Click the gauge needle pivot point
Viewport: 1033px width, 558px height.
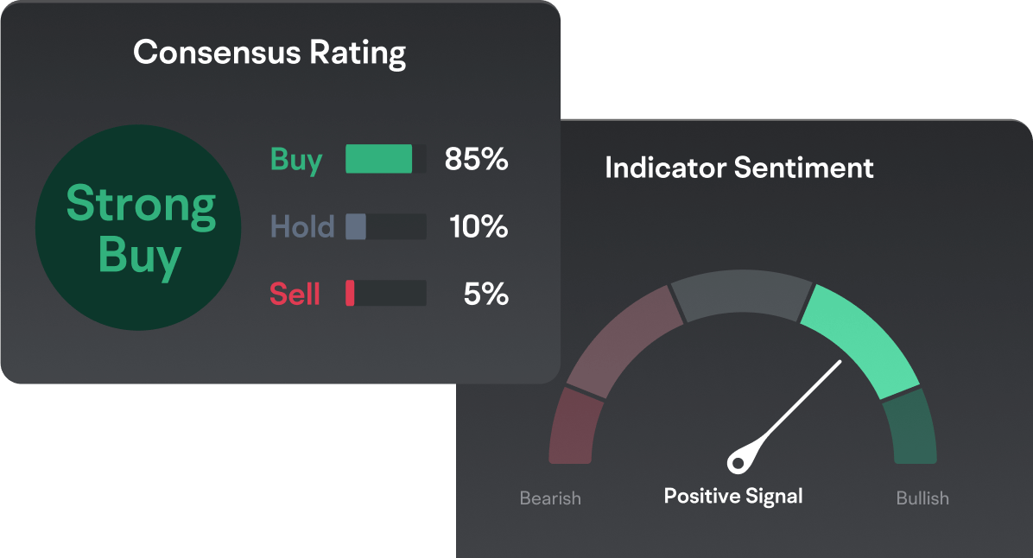[738, 461]
